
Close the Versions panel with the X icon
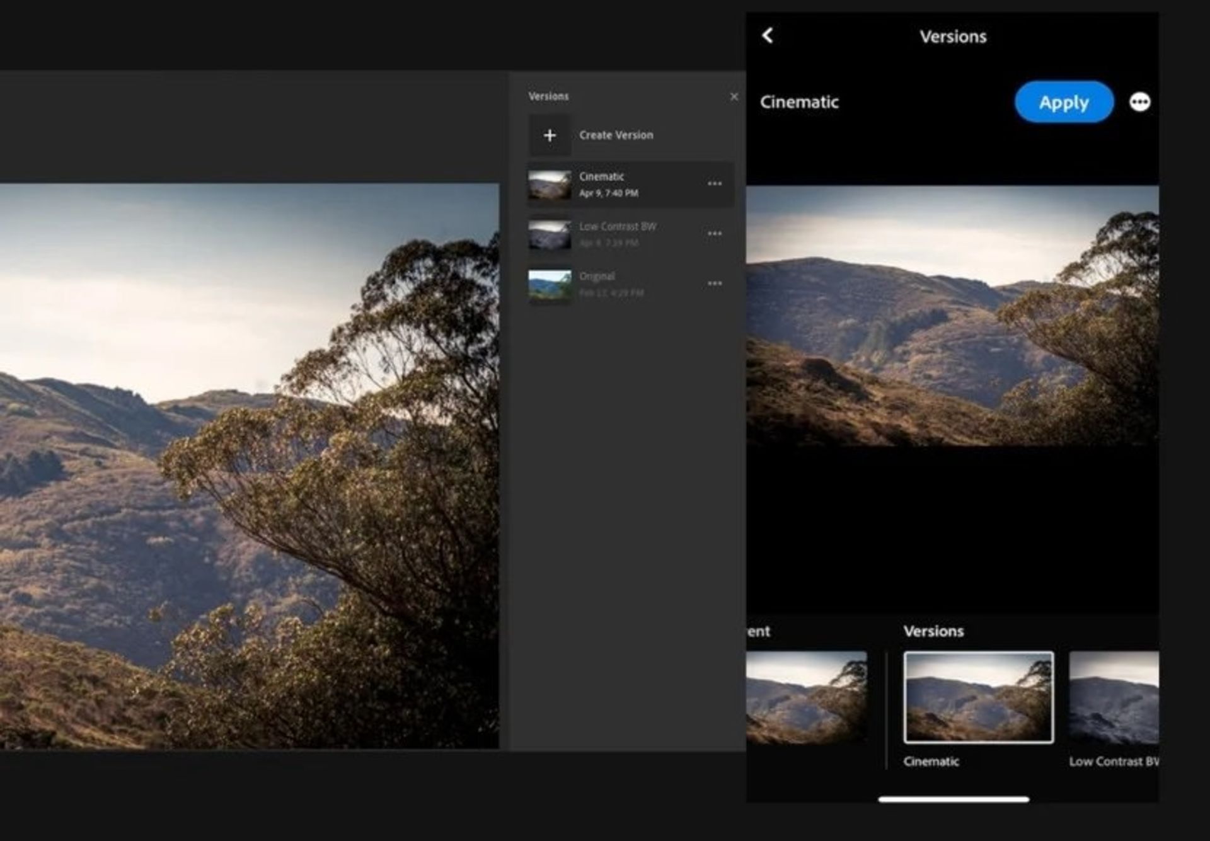(x=734, y=96)
